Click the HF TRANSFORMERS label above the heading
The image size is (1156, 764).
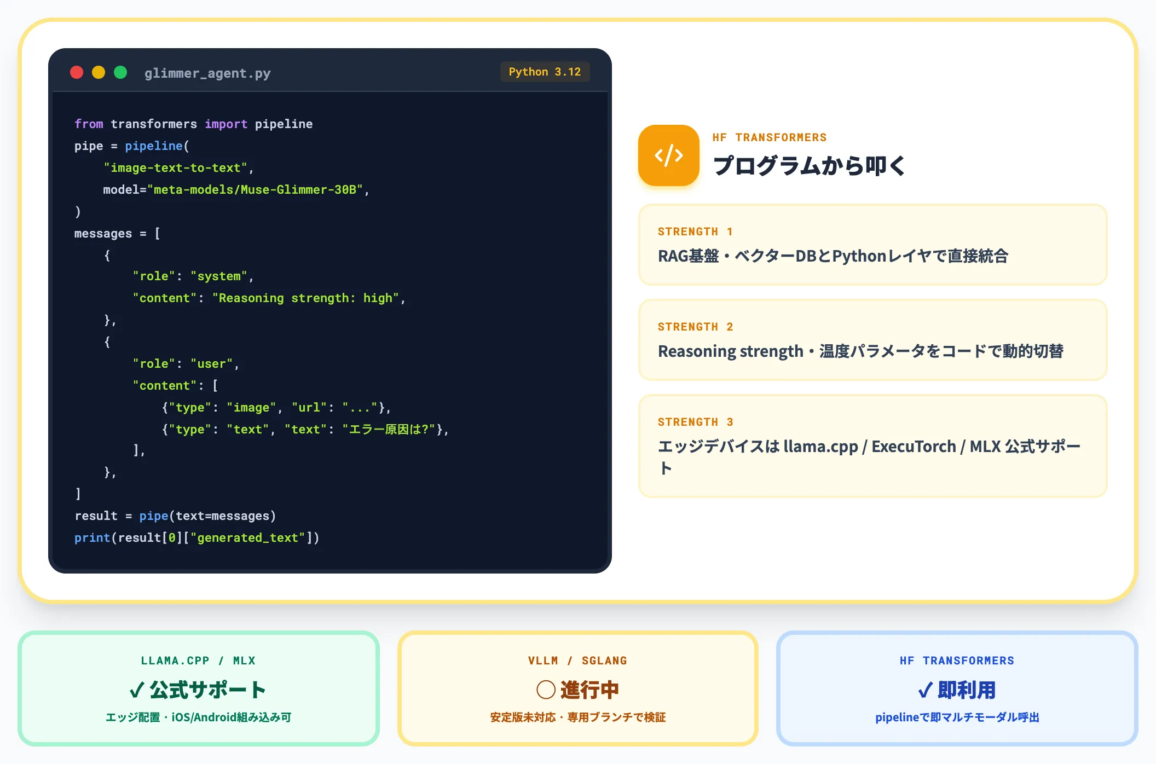[770, 137]
